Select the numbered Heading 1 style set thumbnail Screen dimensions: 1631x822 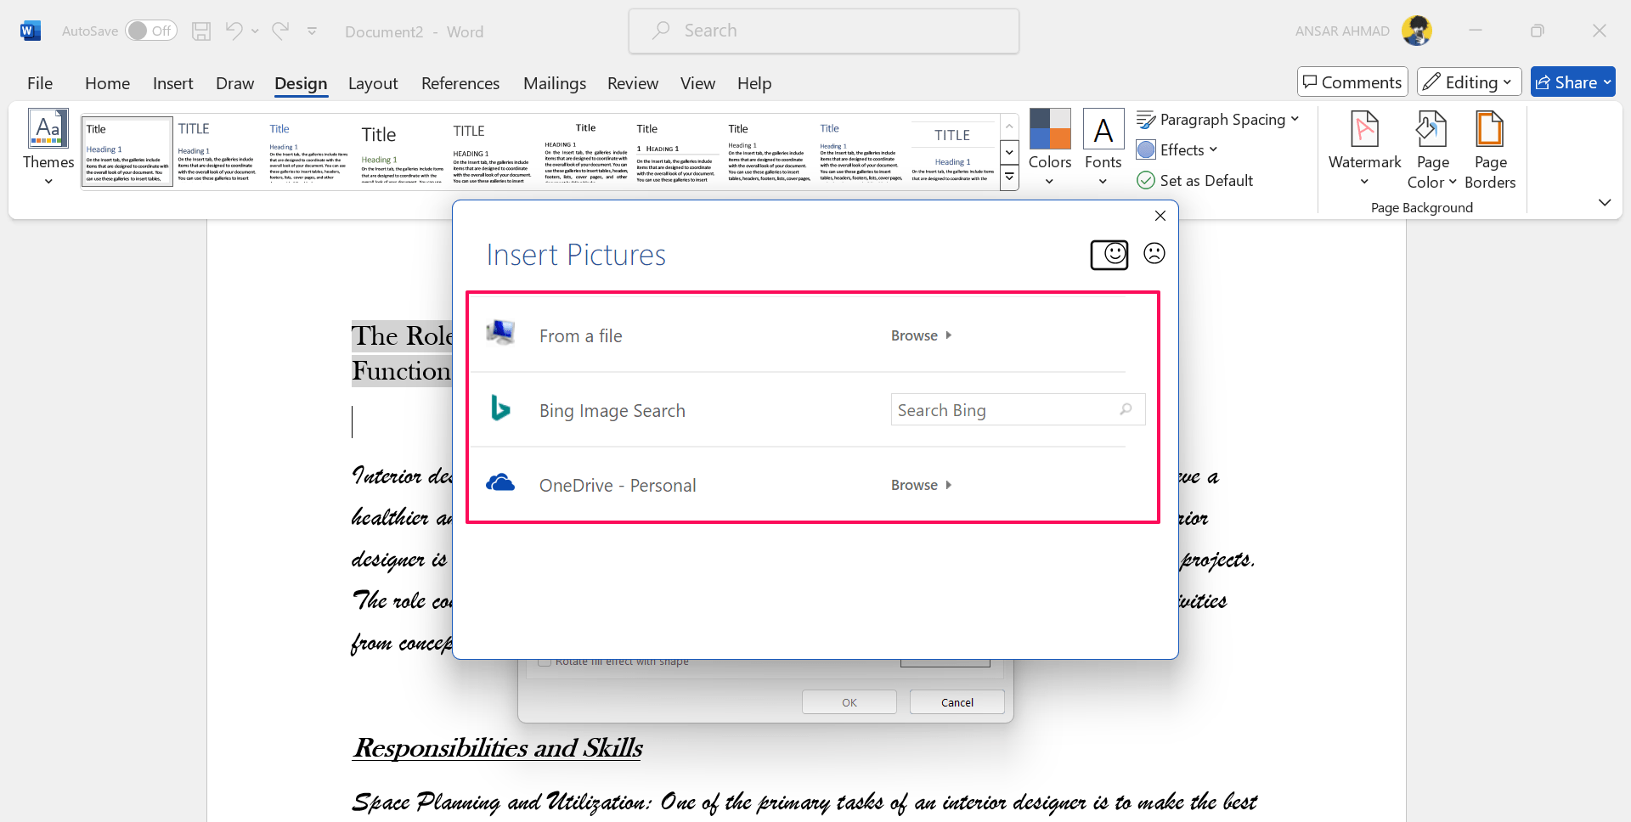pos(677,152)
